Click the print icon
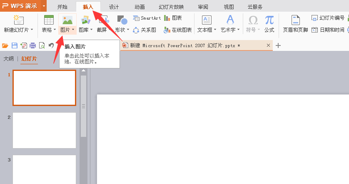The height and width of the screenshot is (184, 349). coord(33,46)
